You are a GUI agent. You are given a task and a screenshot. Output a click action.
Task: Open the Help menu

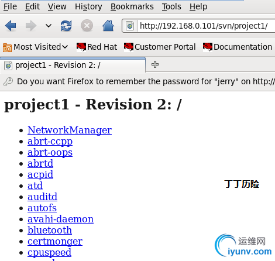(x=198, y=6)
